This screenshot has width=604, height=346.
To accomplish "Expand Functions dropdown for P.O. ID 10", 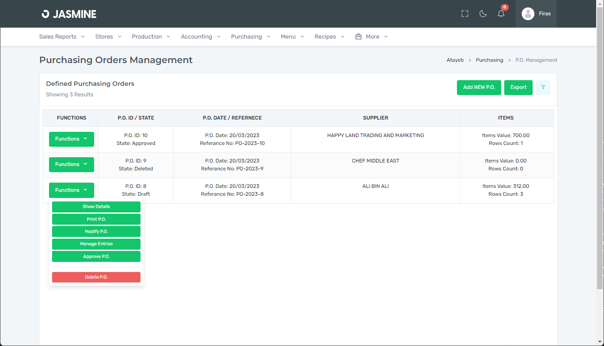I will [71, 139].
